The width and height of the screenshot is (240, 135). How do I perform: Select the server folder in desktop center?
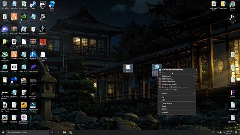128,68
